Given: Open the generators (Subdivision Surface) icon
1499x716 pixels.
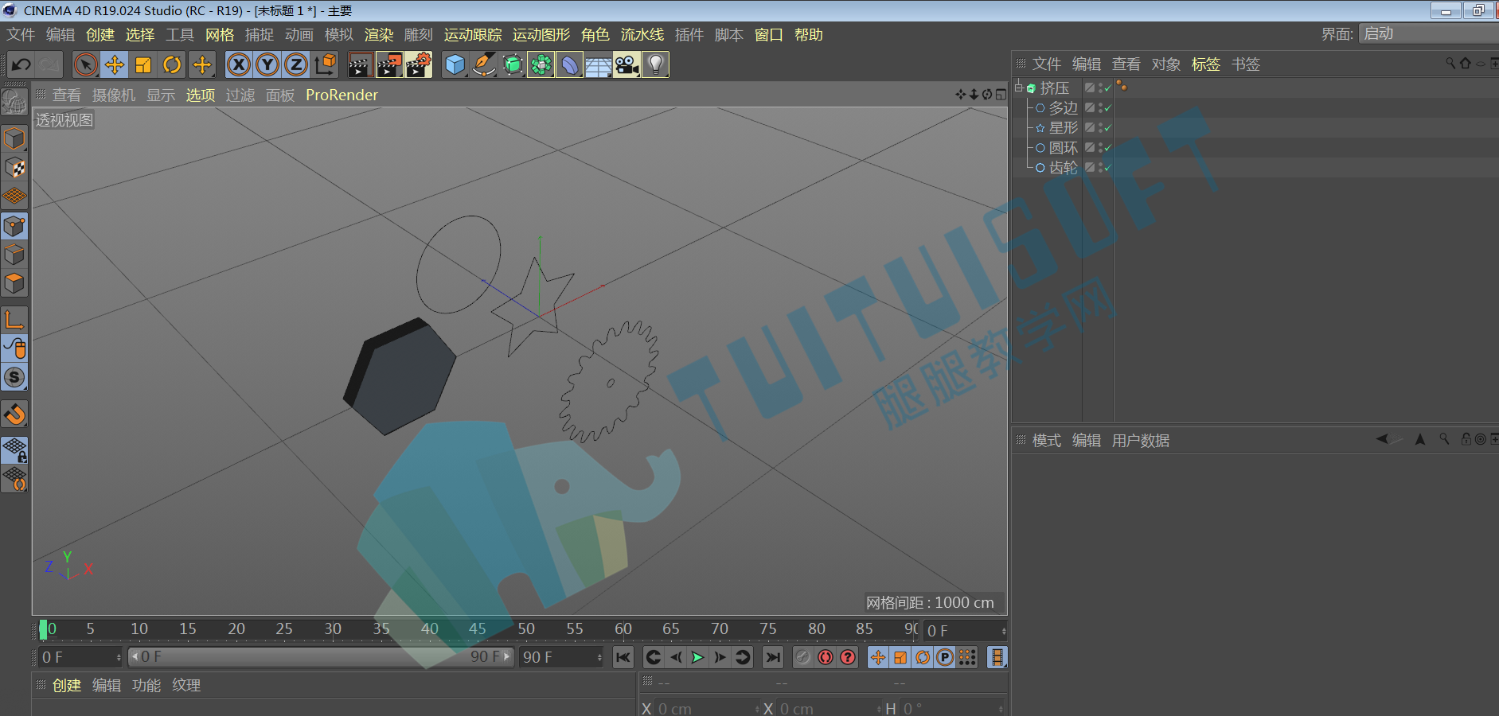Looking at the screenshot, I should click(513, 64).
